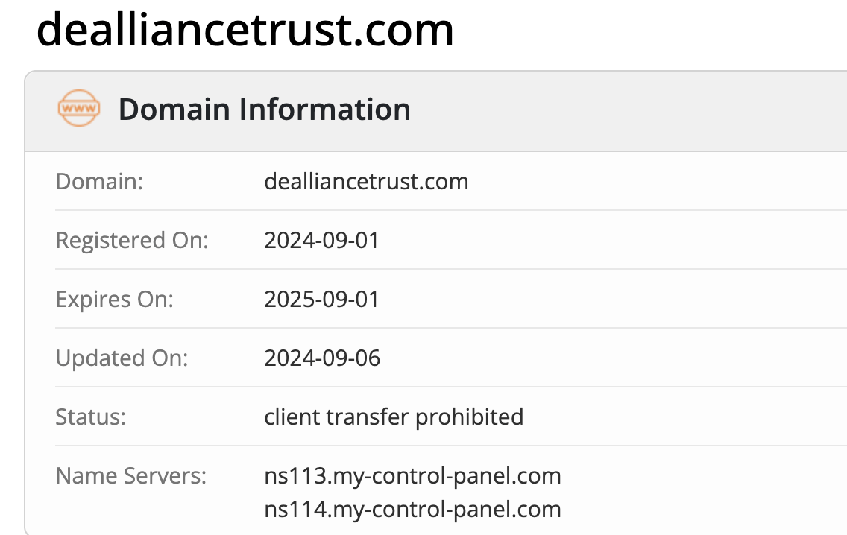
Task: Click the 'Registered On:' label
Action: (x=132, y=241)
